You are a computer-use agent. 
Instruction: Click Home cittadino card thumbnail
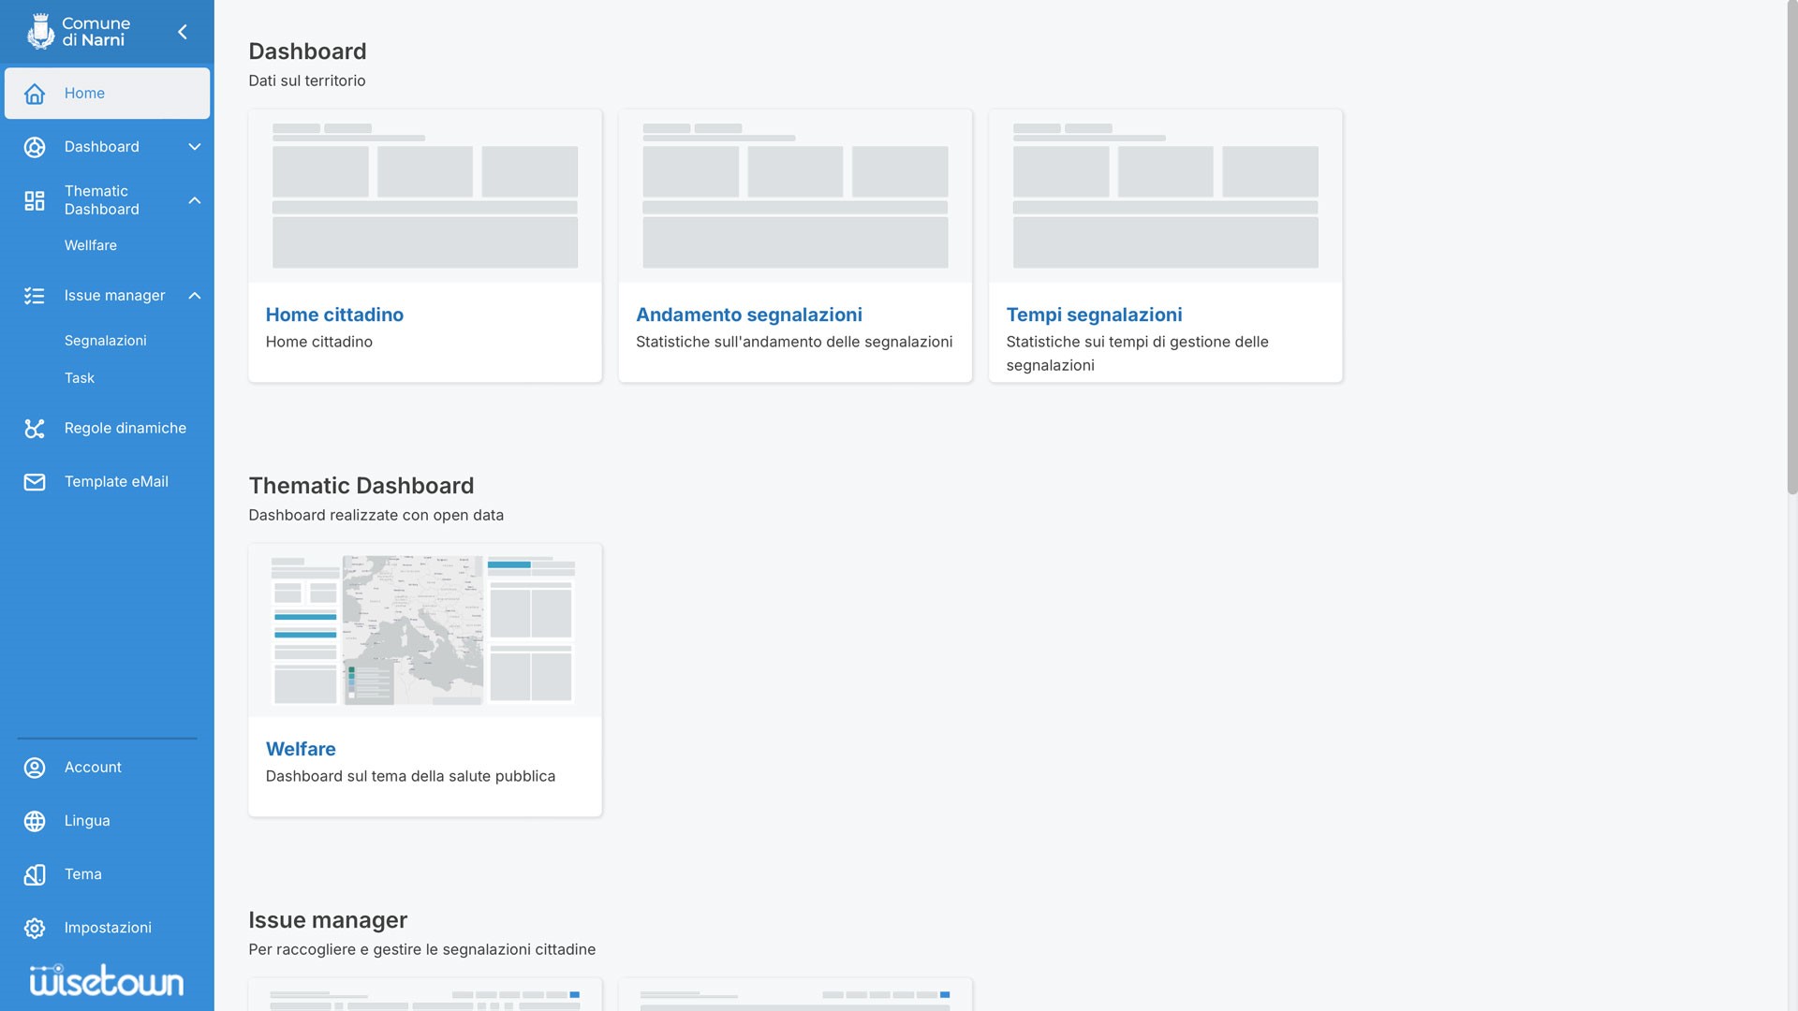[425, 197]
